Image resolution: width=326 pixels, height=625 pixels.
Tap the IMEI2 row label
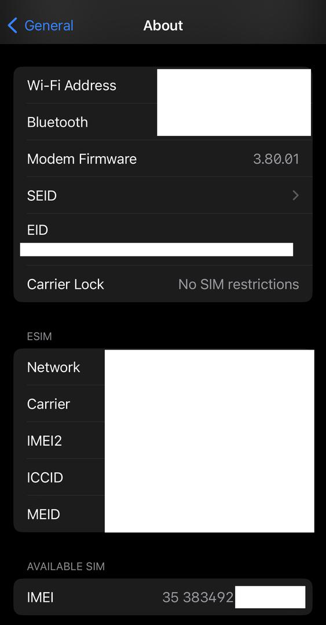(x=44, y=441)
